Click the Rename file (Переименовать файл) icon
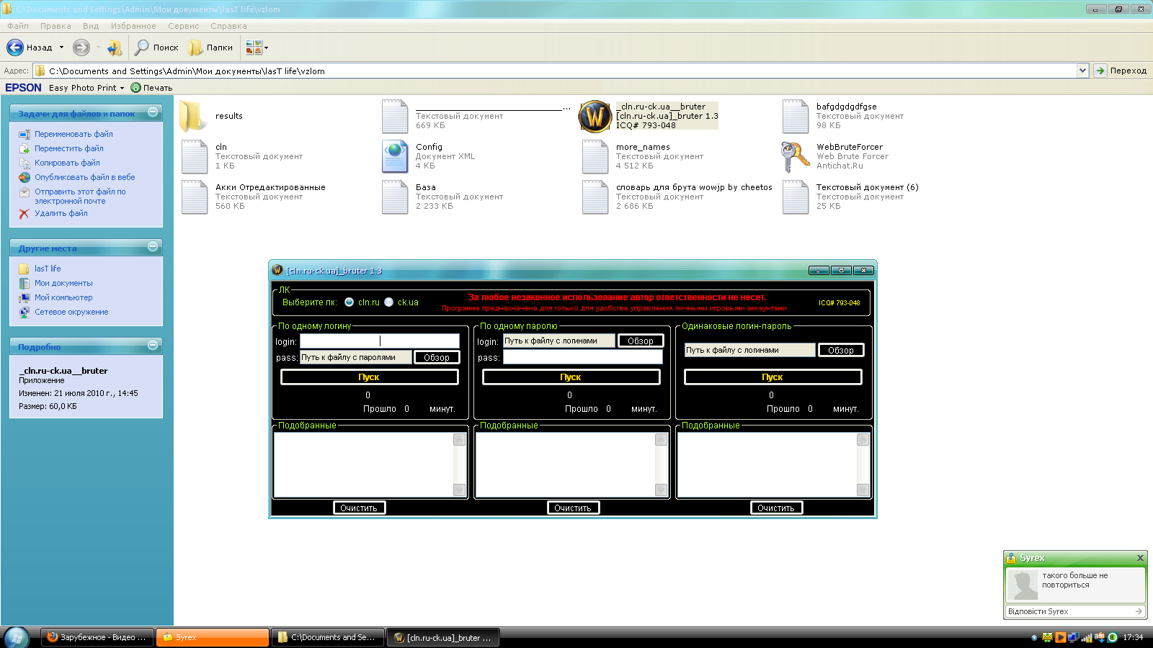Screen dimensions: 1153x648 tap(25, 135)
